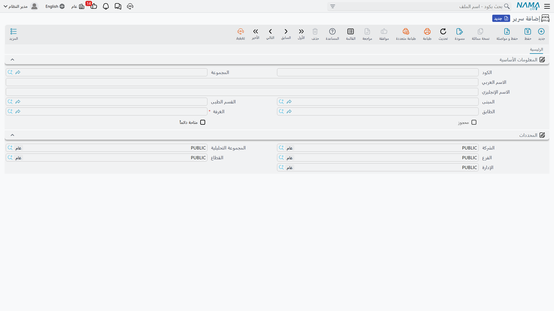Click the الكود input field
This screenshot has width=554, height=311.
point(378,72)
